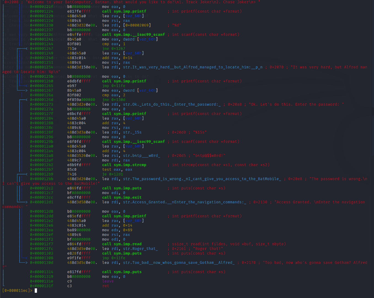Select the call sym.imp.strcmp instruction

[x=124, y=165]
